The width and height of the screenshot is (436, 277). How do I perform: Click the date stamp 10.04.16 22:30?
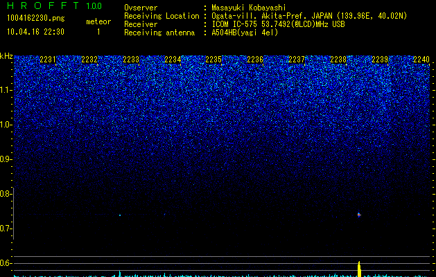pos(35,32)
